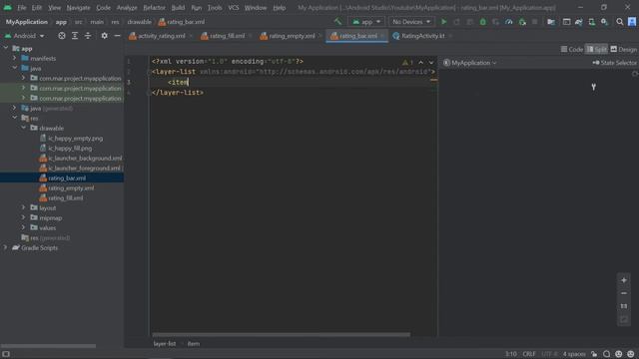
Task: Collapse the java folder
Action: click(15, 68)
